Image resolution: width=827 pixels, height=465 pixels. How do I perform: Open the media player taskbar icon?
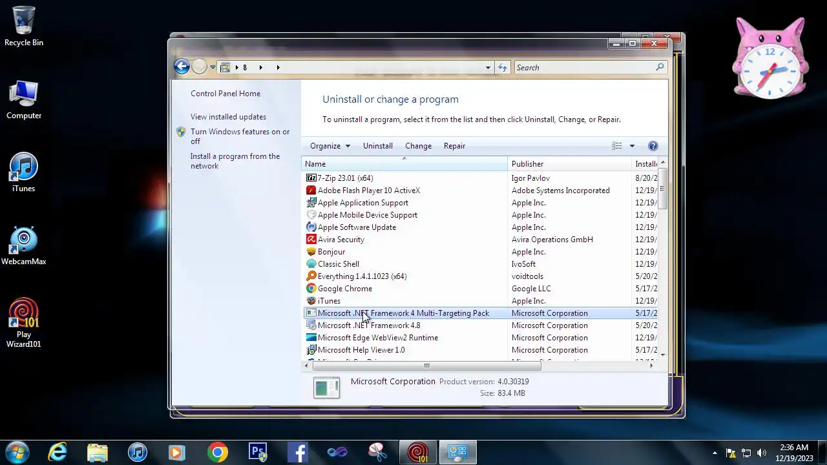(177, 452)
